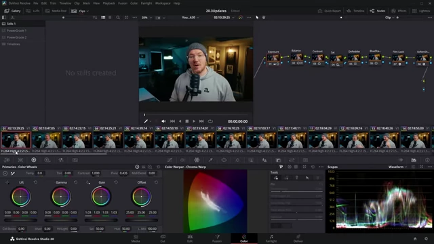This screenshot has width=434, height=244.
Task: Select the PowerGrade 1 album
Action: click(x=16, y=30)
